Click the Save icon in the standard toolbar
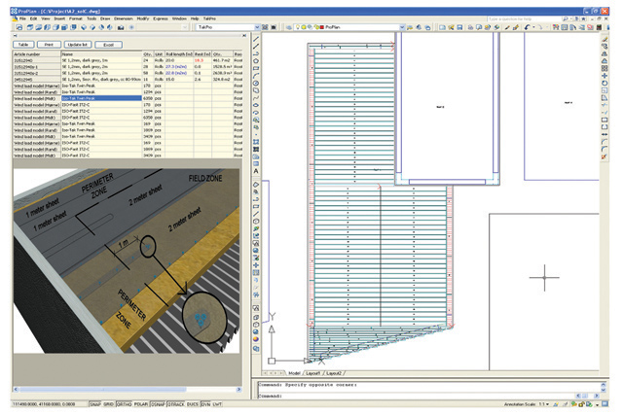 pyautogui.click(x=459, y=27)
